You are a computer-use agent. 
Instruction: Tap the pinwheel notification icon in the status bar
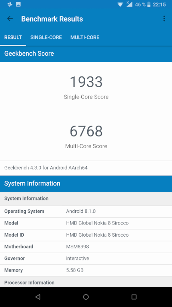[x=9, y=4]
